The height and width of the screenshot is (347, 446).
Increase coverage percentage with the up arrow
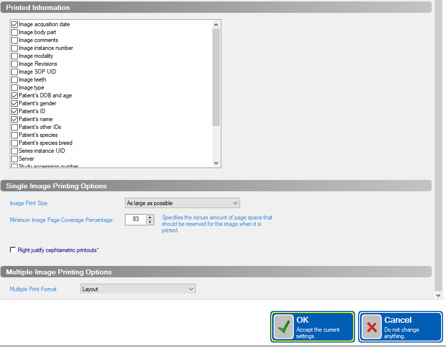click(x=150, y=217)
